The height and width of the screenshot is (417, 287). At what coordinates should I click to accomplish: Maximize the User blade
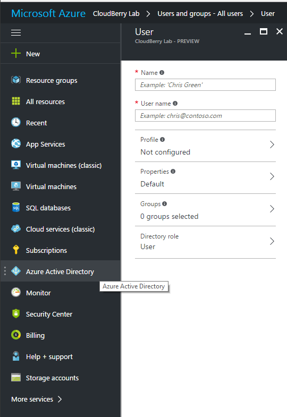[x=263, y=32]
